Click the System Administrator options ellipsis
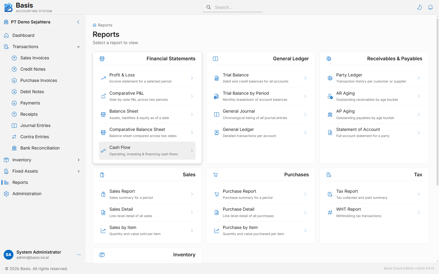Viewport: 439px width, 274px height. point(79,255)
